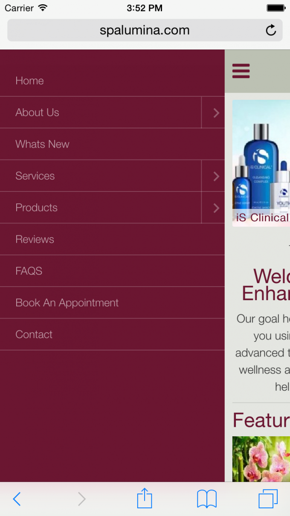This screenshot has height=516, width=290.
Task: Open the Safari share sheet icon
Action: (x=145, y=498)
